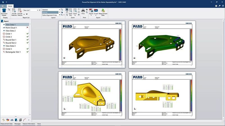Viewport: 225px width, 126px height.
Task: Open the bottom toolbar overflow arrow
Action: point(29,120)
